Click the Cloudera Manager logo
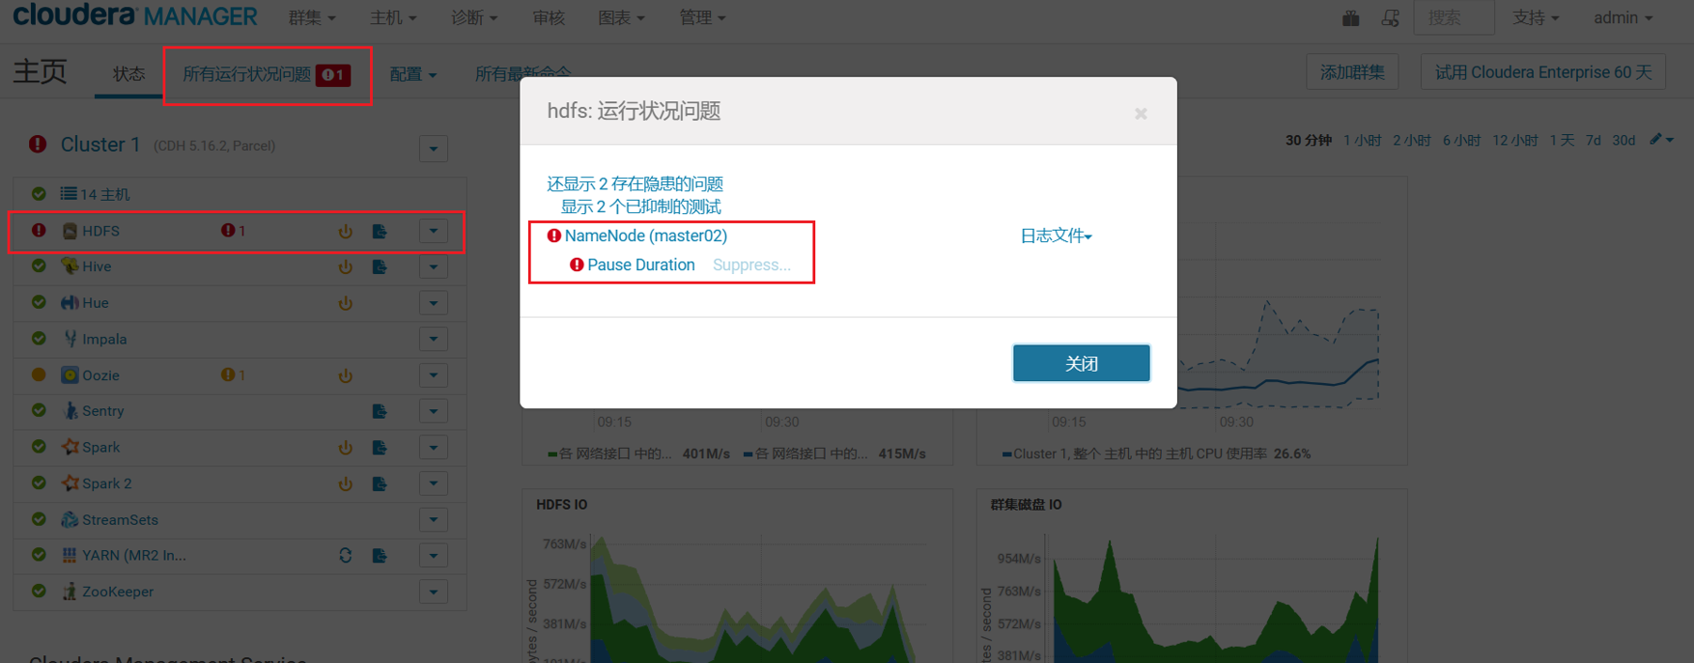This screenshot has height=663, width=1694. [x=134, y=15]
